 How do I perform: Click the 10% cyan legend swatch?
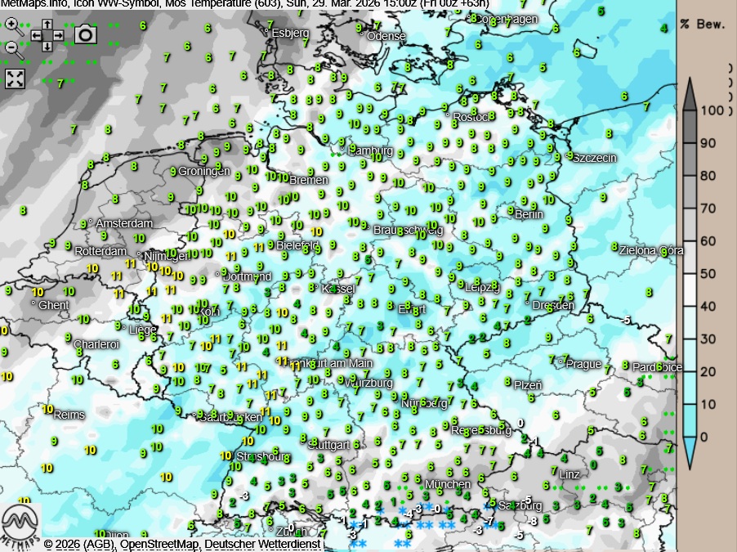[x=690, y=420]
